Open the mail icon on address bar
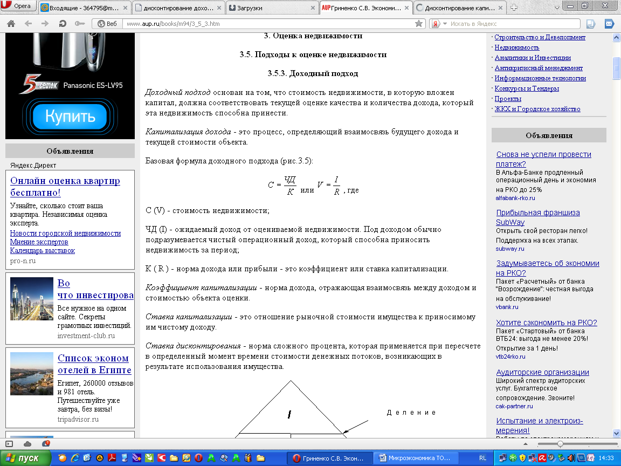 point(609,24)
